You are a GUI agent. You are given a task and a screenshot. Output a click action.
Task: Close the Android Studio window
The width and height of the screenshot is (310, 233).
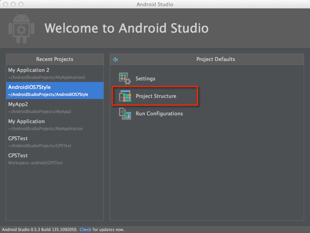click(x=5, y=4)
